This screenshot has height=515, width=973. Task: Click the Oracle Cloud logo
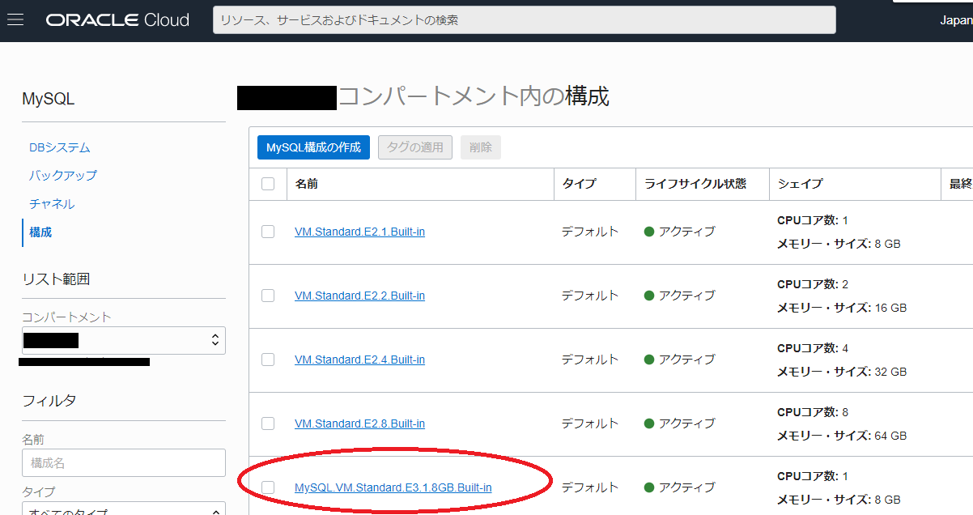117,20
